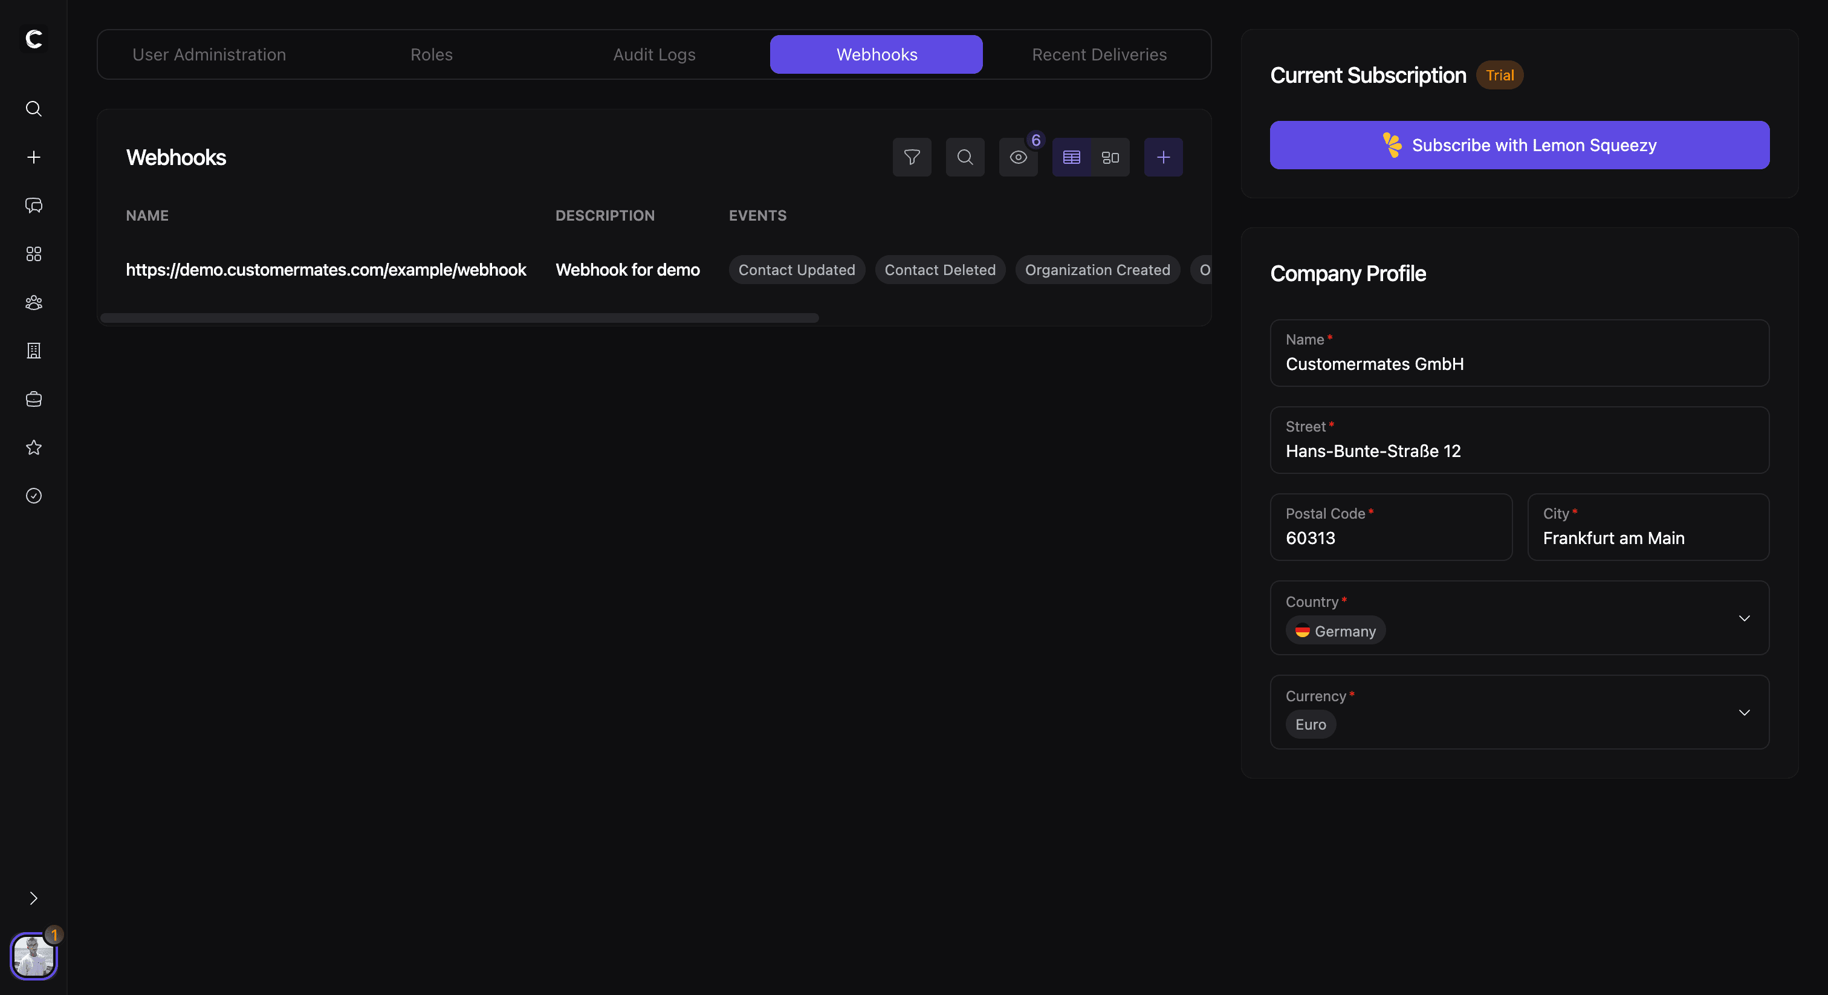Open the dashboard grid icon in sidebar

coord(33,254)
